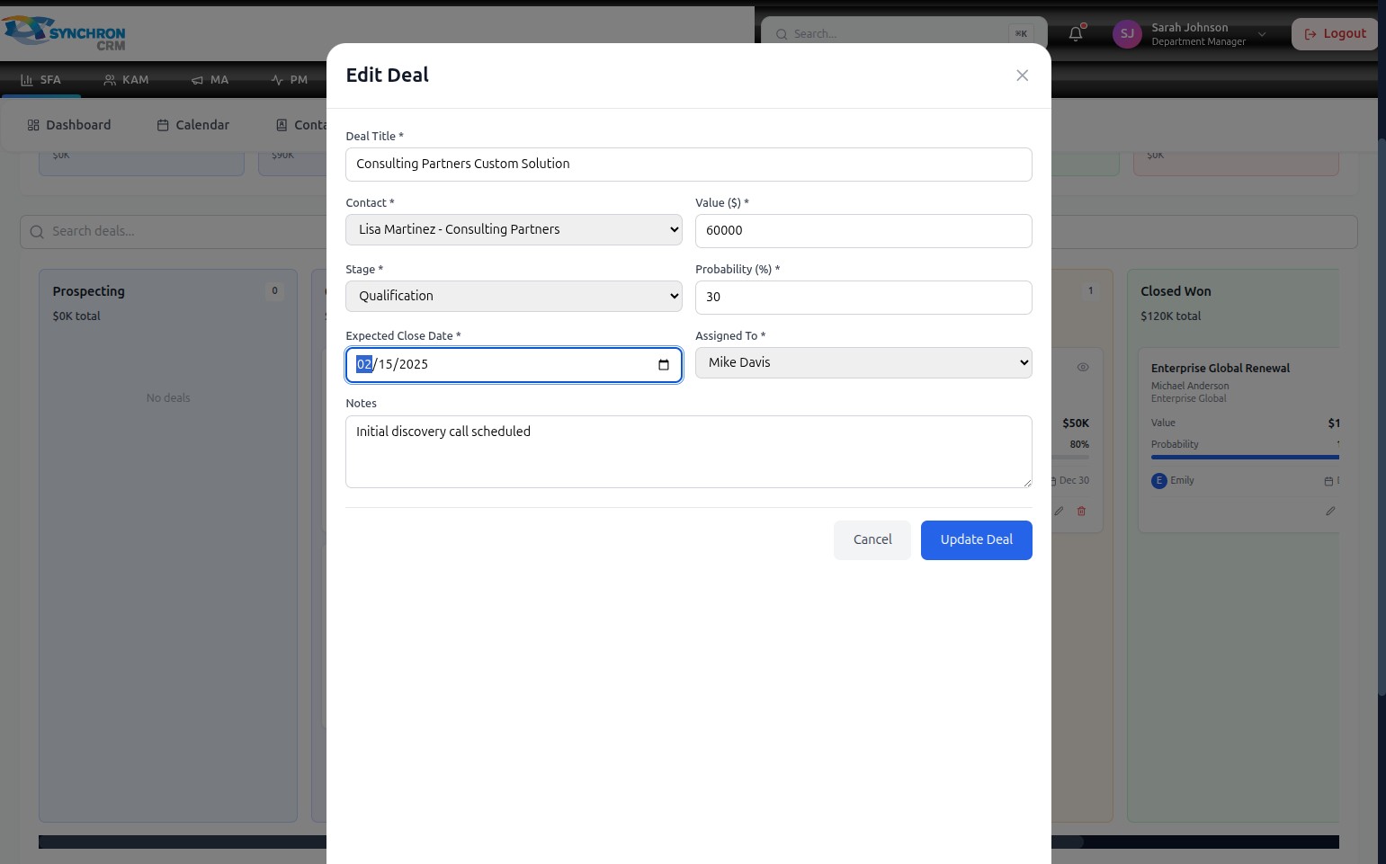Click the red trash icon on deal card
This screenshot has width=1386, height=864.
[x=1081, y=511]
